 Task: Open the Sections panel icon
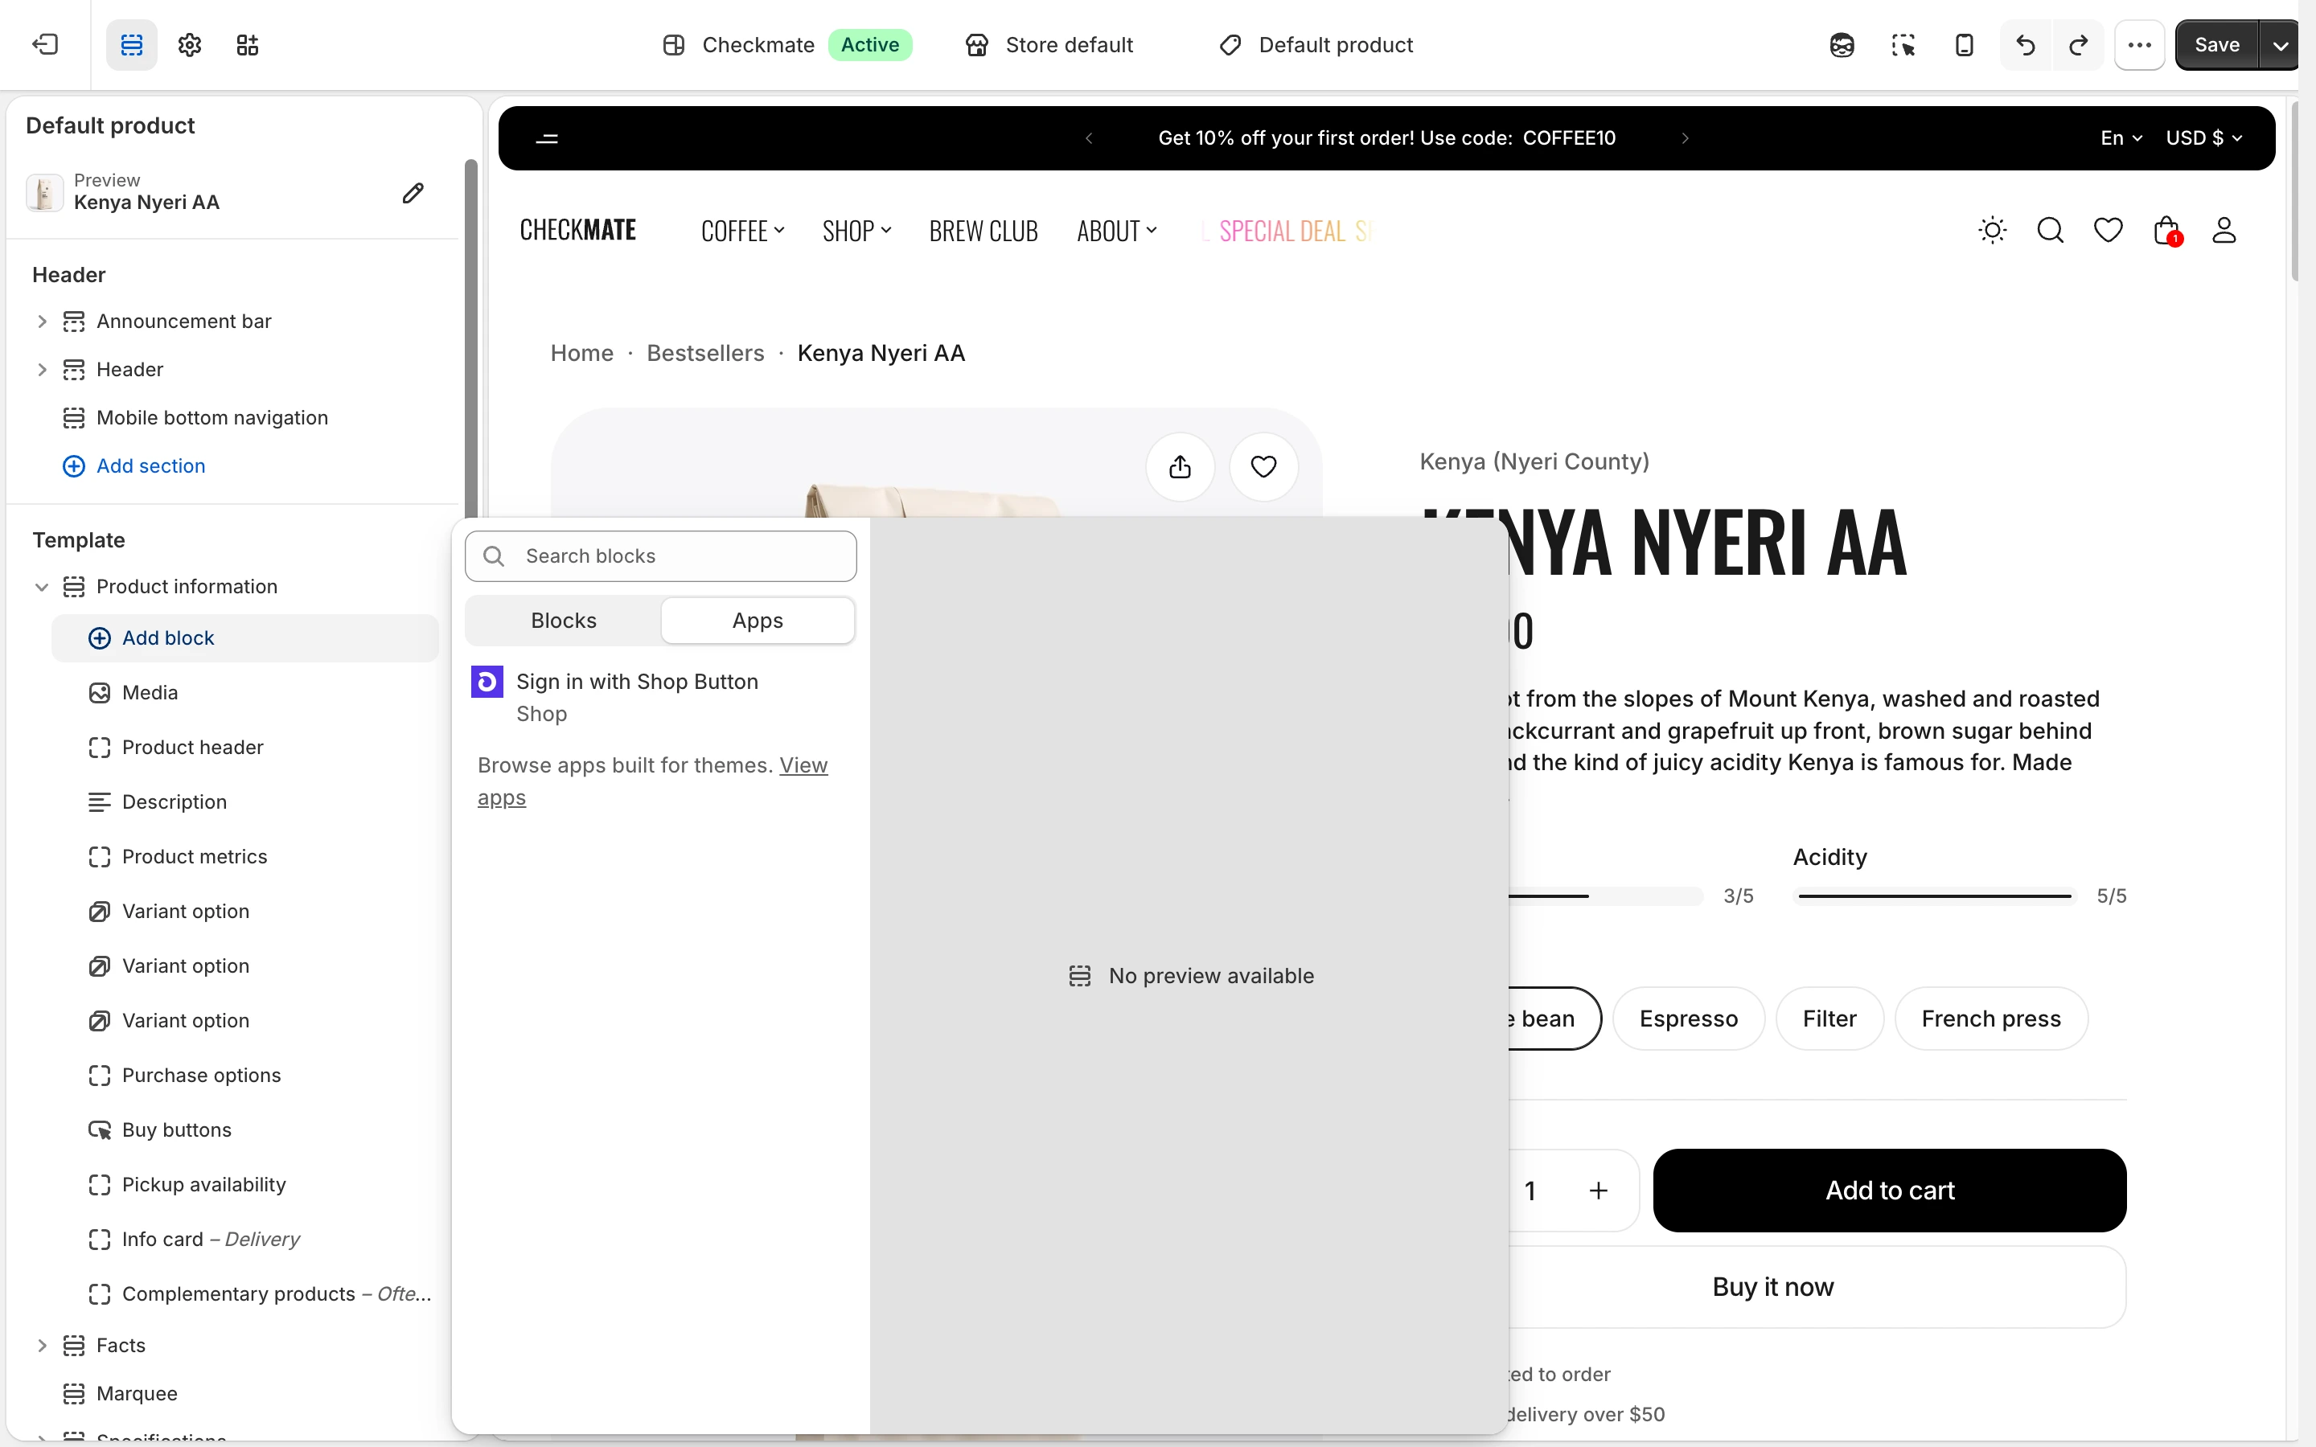(131, 45)
